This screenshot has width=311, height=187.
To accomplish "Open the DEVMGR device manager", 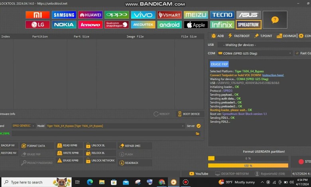I will [x=286, y=36].
